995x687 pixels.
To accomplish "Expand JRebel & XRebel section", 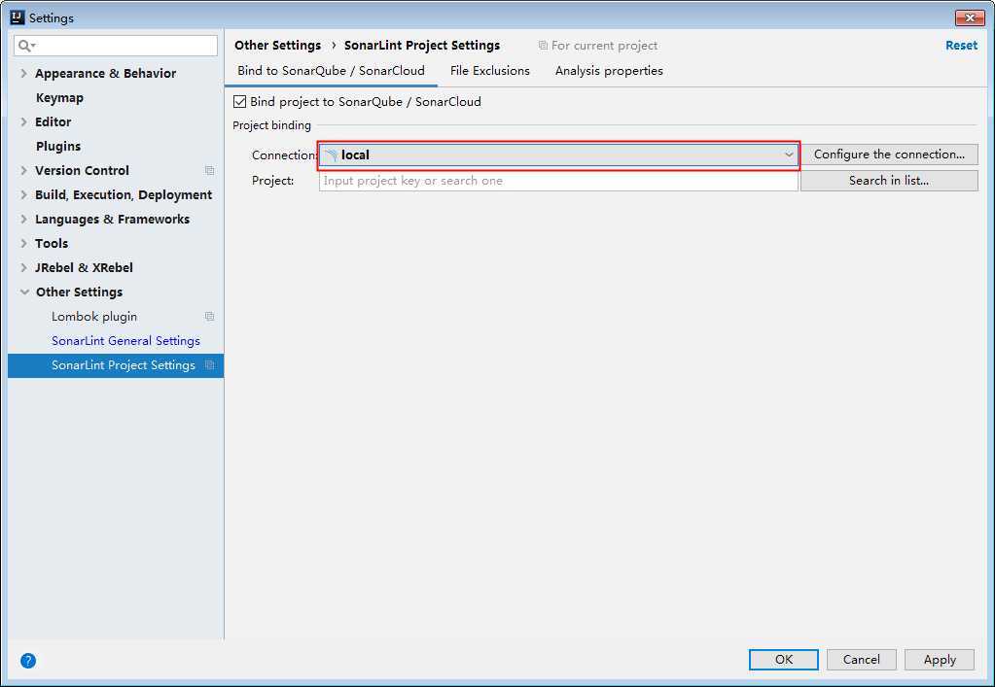I will point(24,267).
